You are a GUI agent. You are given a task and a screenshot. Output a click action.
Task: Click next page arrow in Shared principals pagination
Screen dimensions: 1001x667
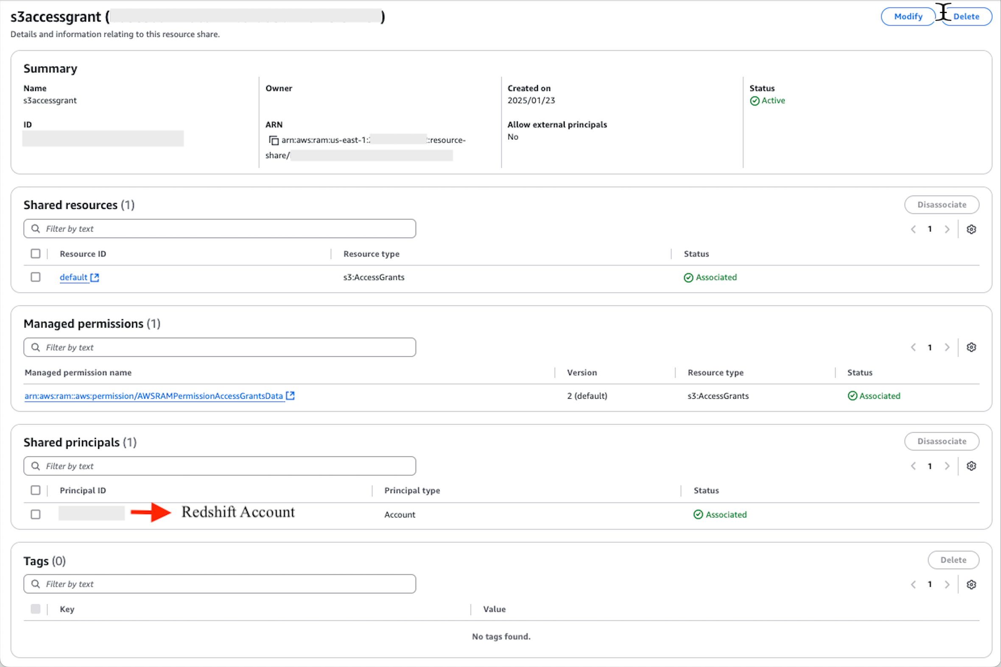[947, 466]
